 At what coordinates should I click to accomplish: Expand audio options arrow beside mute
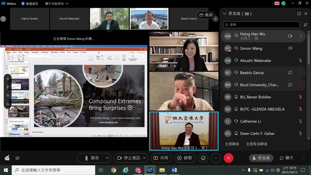tap(108, 158)
